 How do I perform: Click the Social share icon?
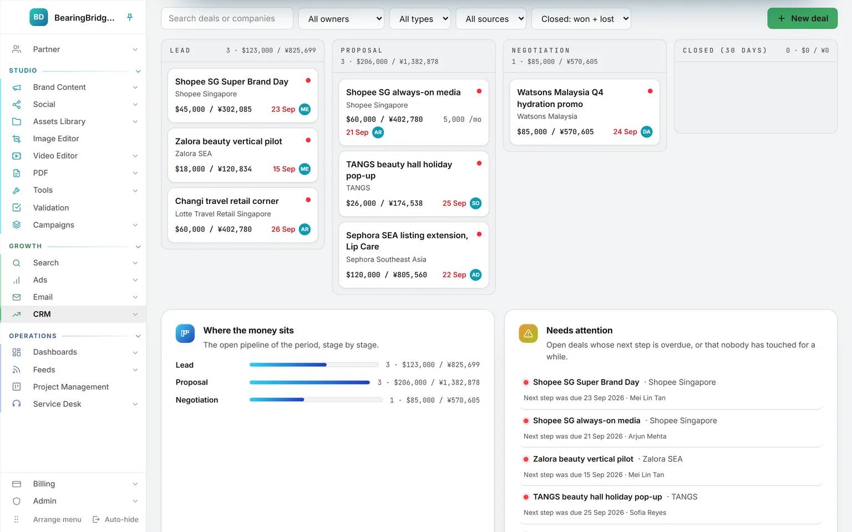(17, 104)
